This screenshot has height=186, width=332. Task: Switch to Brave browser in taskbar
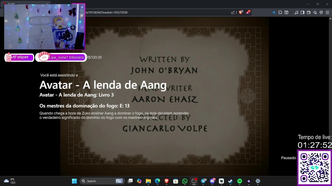(x=167, y=181)
